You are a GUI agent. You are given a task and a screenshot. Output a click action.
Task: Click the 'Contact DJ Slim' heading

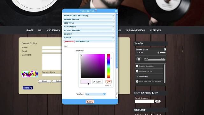tap(29, 43)
